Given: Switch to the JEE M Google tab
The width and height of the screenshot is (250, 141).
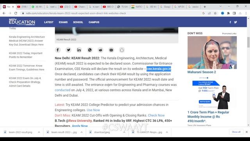Looking at the screenshot, I should pyautogui.click(x=151, y=7).
